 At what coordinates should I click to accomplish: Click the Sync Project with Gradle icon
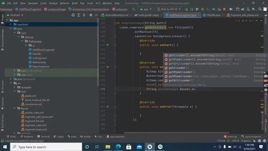pos(242,9)
